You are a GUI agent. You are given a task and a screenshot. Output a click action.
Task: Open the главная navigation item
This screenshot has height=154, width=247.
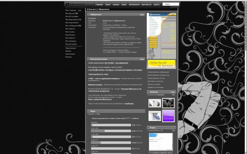99,5
